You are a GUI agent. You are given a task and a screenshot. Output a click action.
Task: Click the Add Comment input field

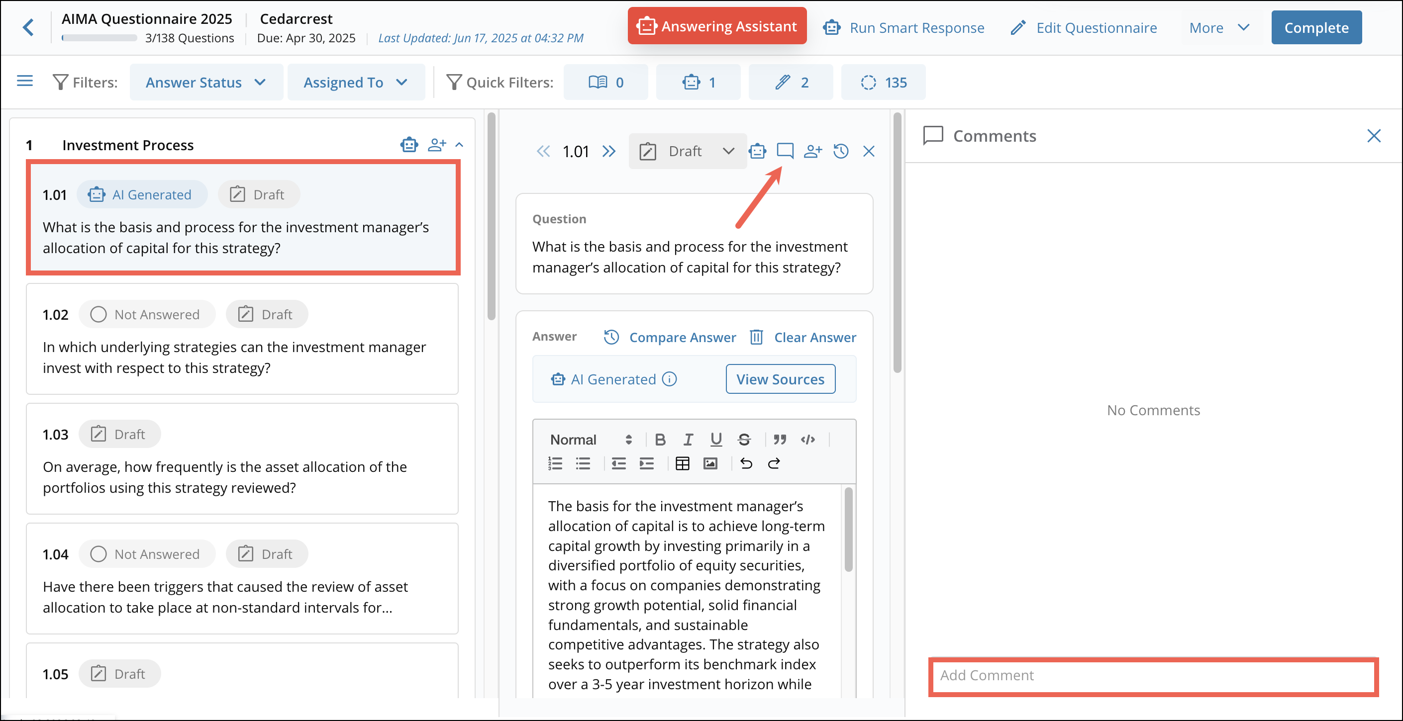tap(1153, 675)
